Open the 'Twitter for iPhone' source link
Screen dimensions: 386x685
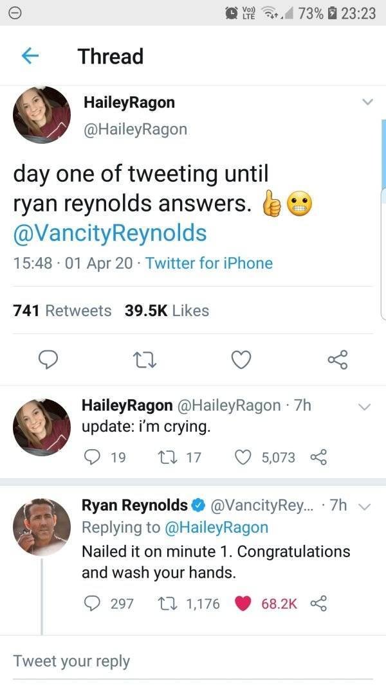209,263
